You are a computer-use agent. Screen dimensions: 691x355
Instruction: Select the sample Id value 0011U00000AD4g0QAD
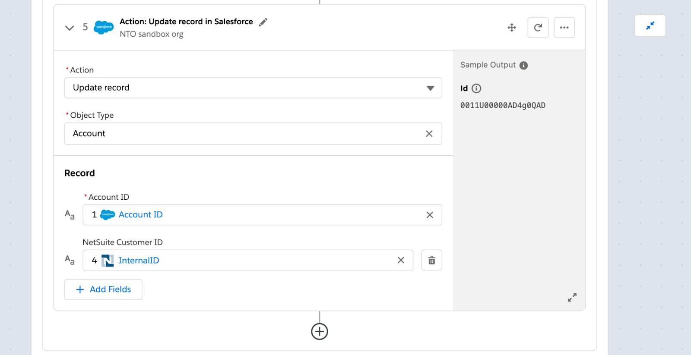click(503, 105)
